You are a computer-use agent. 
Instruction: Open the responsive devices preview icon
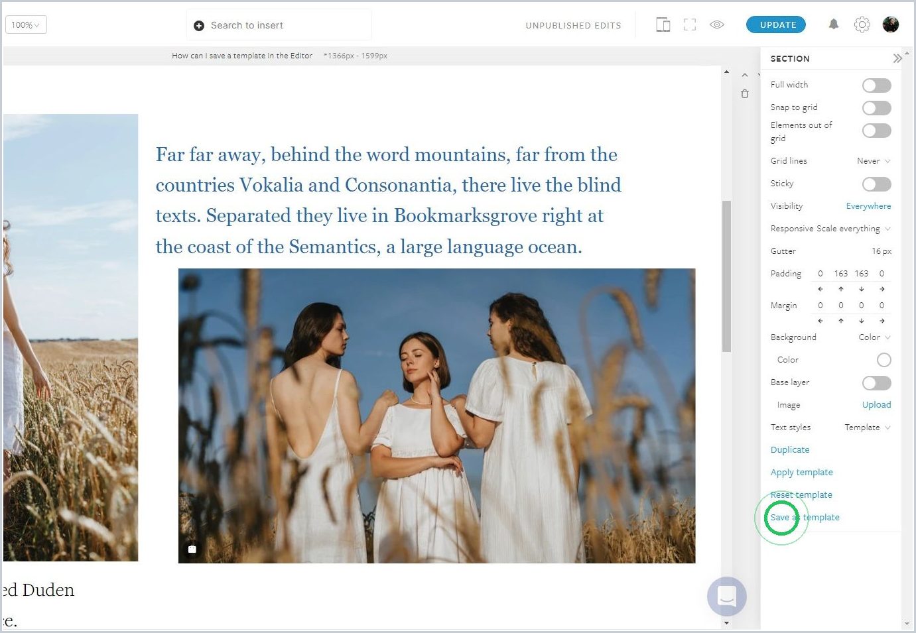tap(663, 25)
